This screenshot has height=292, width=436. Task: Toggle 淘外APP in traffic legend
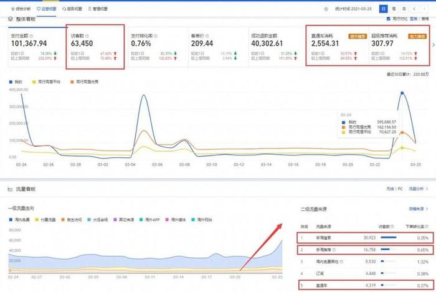click(149, 220)
